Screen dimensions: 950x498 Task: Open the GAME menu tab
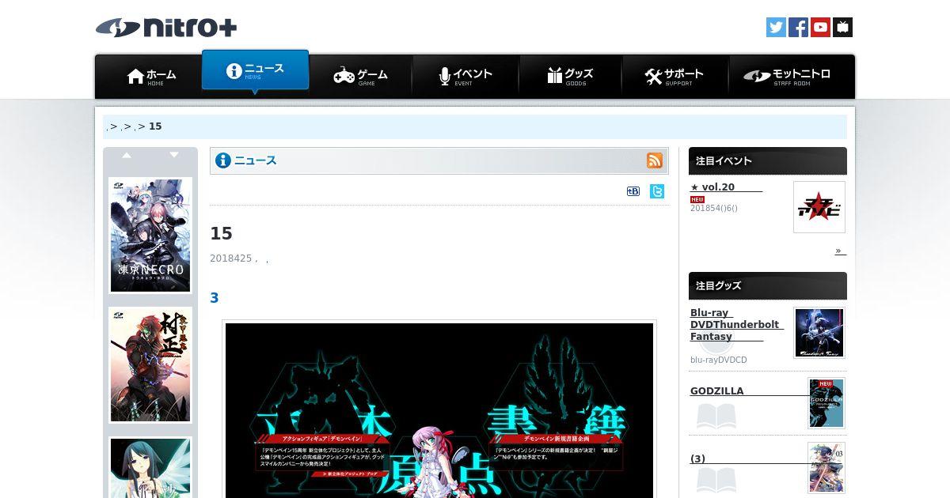pos(360,77)
